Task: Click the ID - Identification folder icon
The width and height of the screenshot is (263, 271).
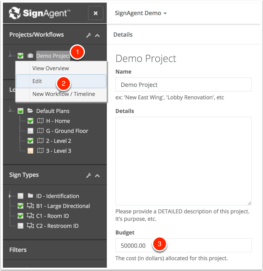Action: click(x=30, y=196)
